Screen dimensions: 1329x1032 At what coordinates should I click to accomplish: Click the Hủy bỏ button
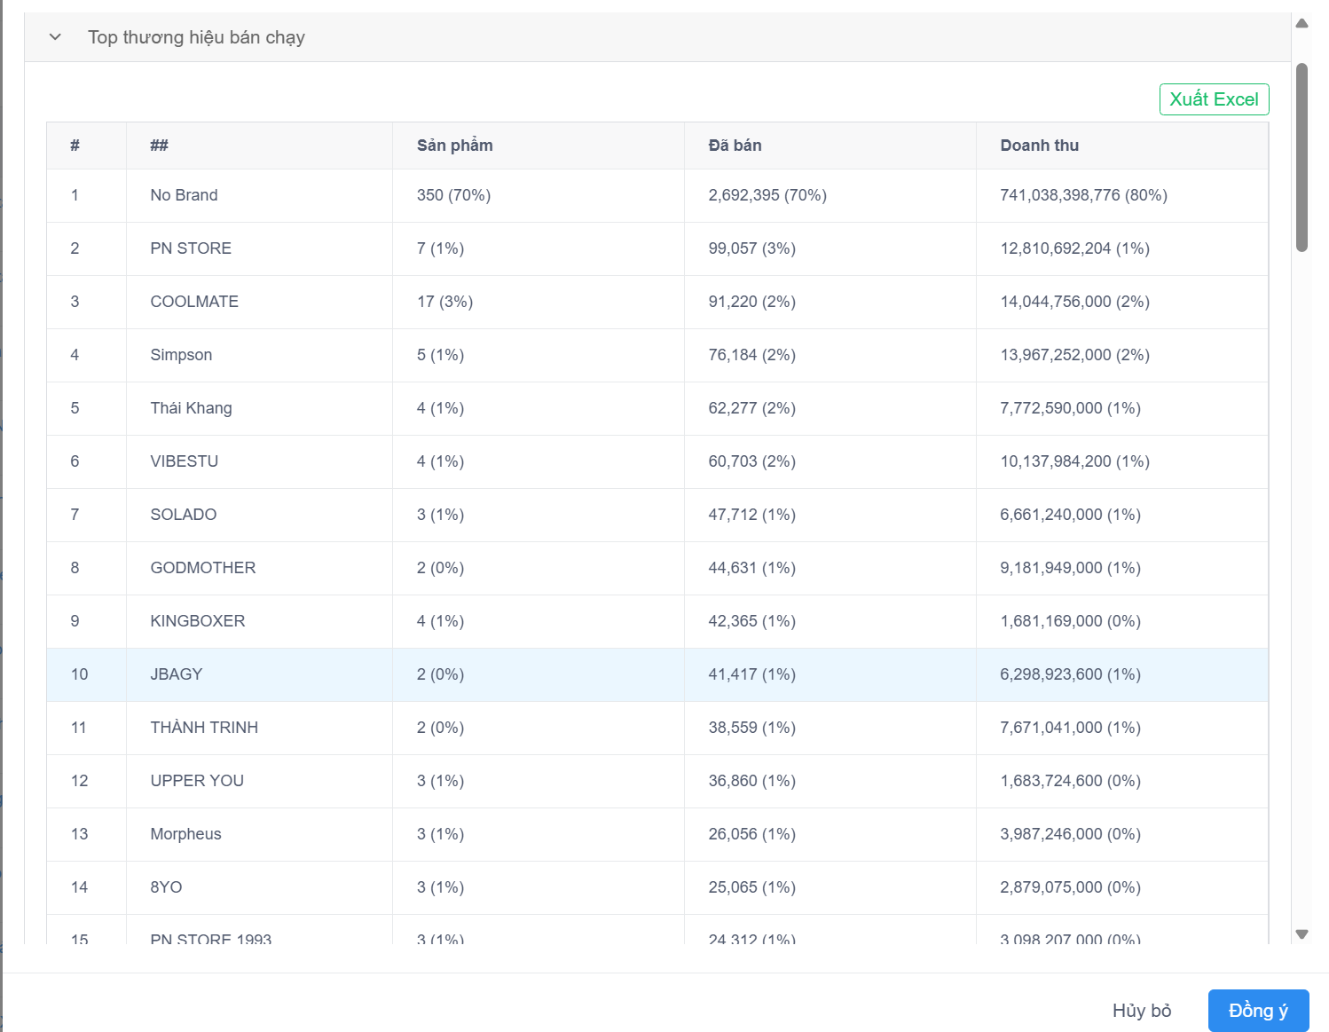click(x=1142, y=1011)
